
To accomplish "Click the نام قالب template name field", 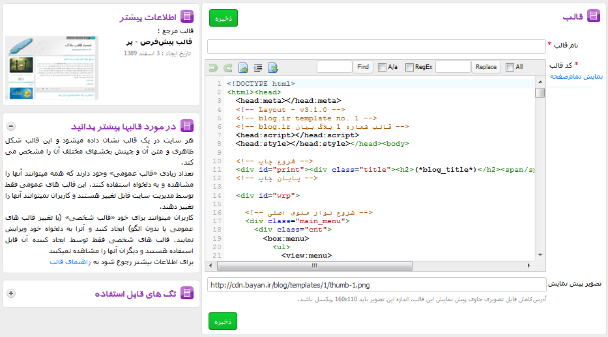I will [x=376, y=46].
